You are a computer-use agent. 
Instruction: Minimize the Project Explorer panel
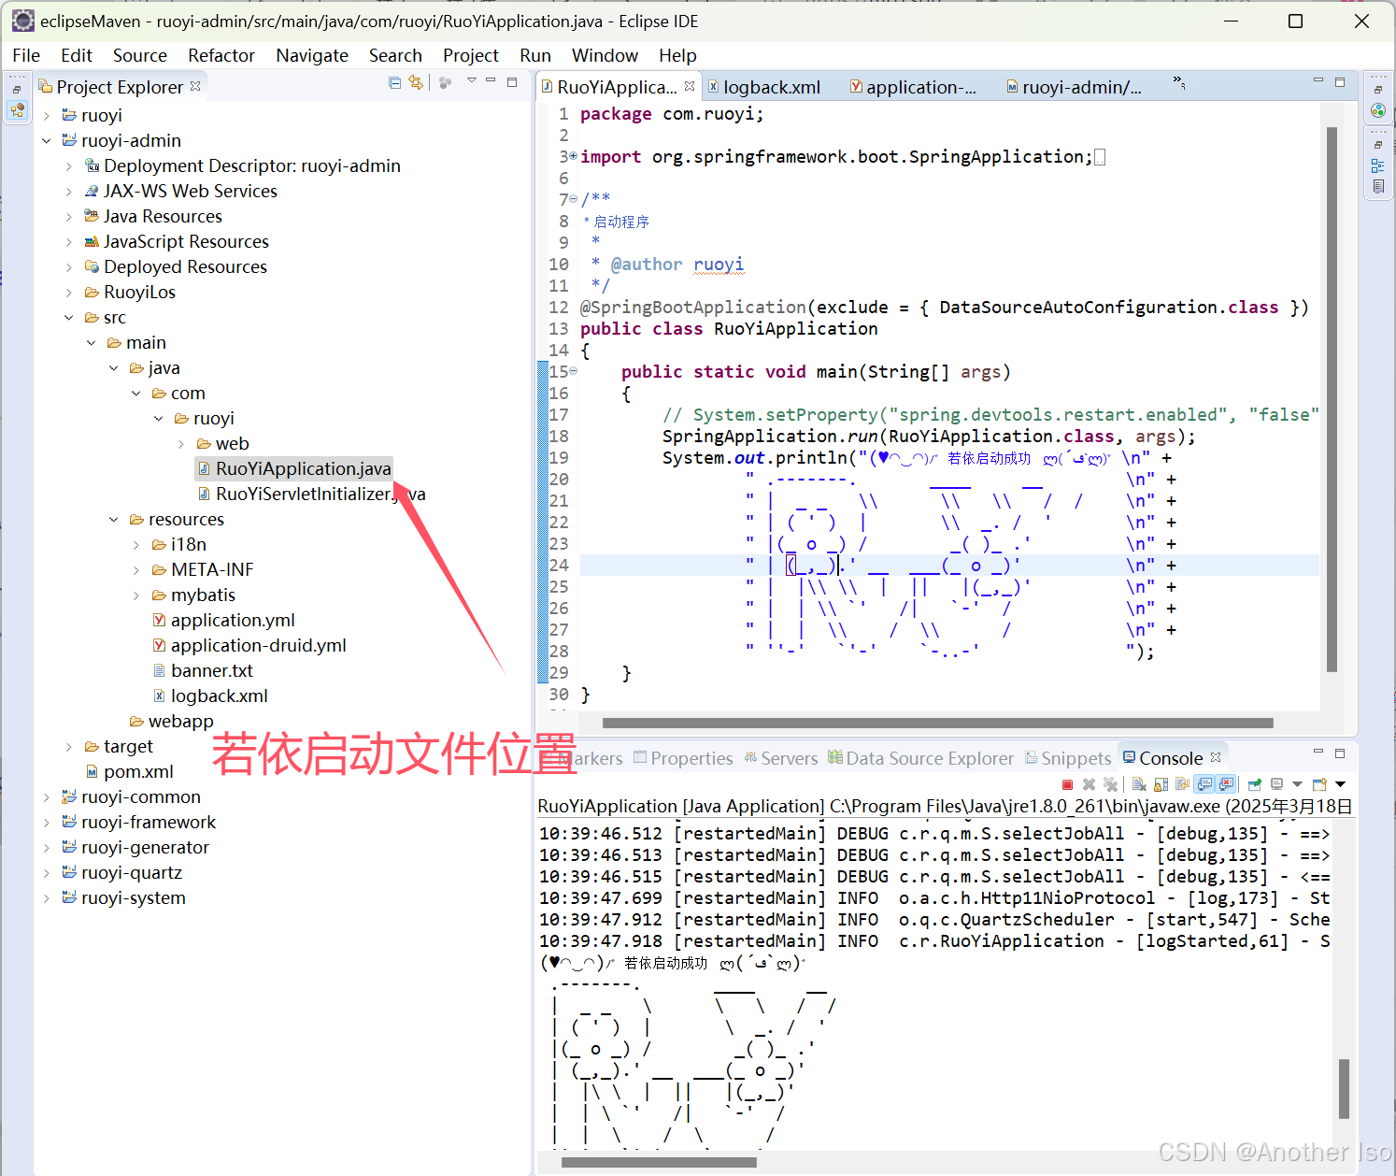[491, 81]
